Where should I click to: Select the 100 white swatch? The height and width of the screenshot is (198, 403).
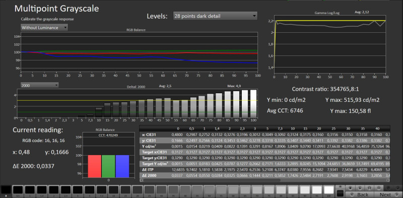click(x=329, y=191)
